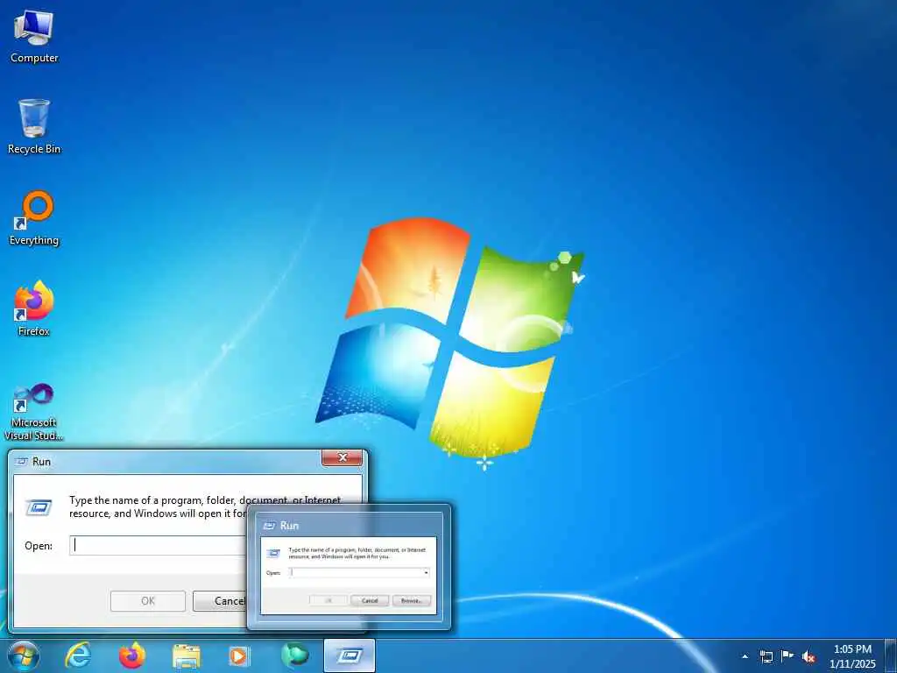Click the OK button in Run dialog
The height and width of the screenshot is (673, 897).
coord(147,601)
